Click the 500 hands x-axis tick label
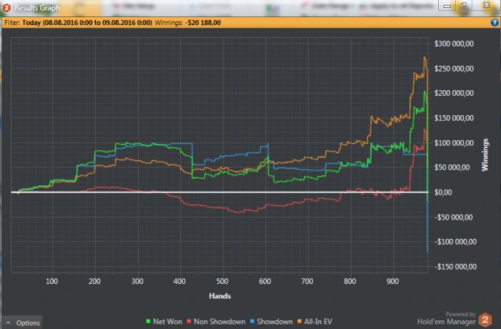The image size is (501, 329). coord(222,281)
